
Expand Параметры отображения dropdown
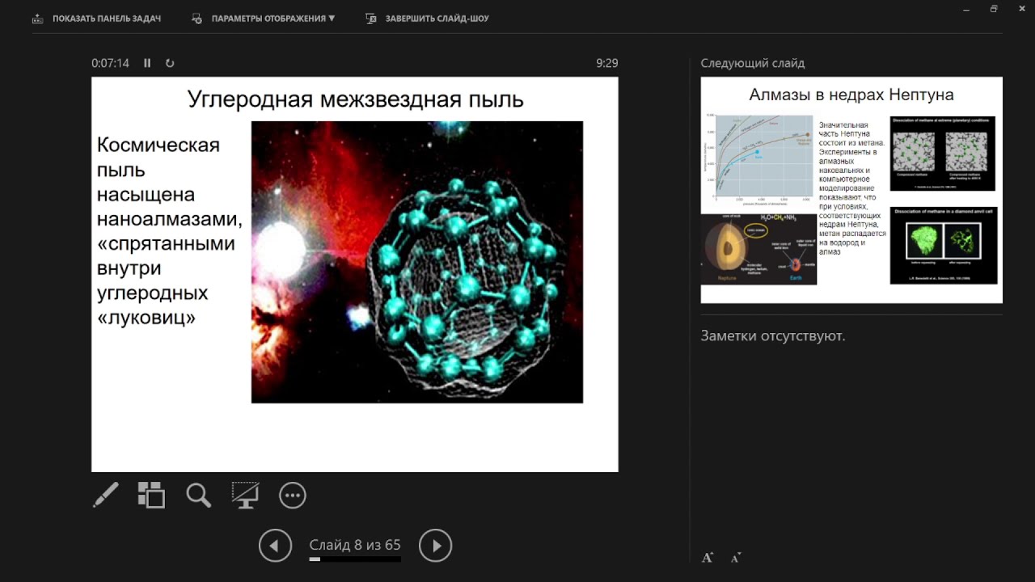(273, 19)
